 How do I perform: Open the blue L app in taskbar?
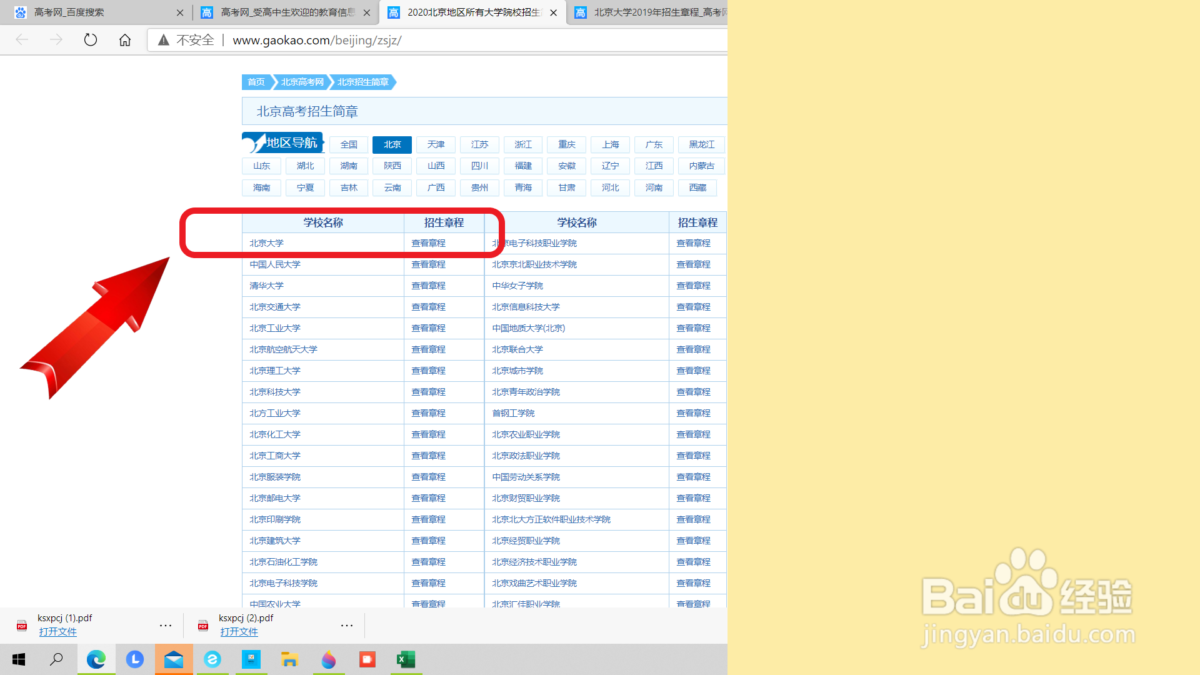135,659
